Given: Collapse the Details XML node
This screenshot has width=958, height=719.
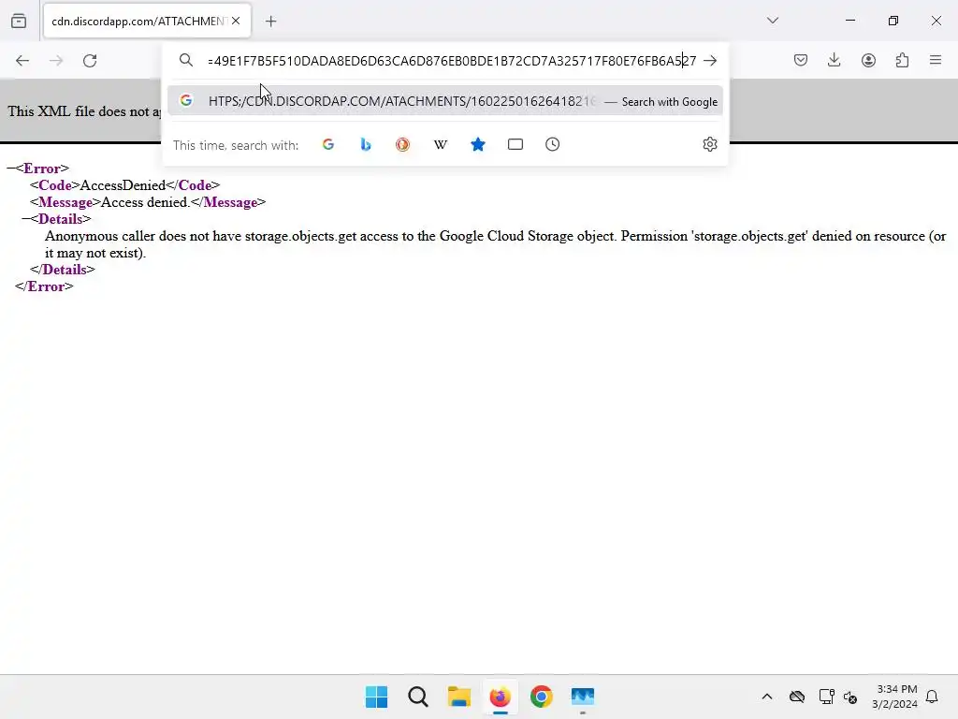Looking at the screenshot, I should pos(25,219).
